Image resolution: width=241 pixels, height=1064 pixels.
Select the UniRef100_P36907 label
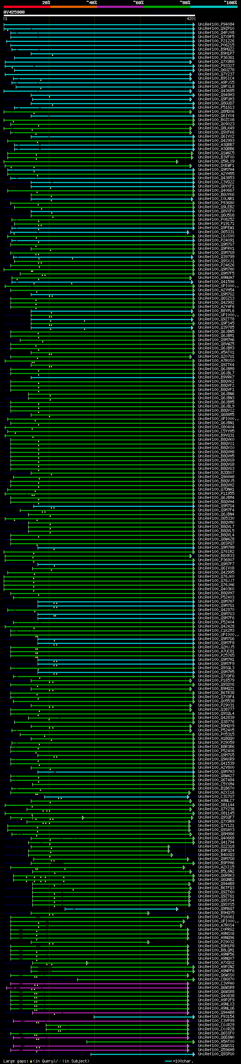pyautogui.click(x=216, y=560)
